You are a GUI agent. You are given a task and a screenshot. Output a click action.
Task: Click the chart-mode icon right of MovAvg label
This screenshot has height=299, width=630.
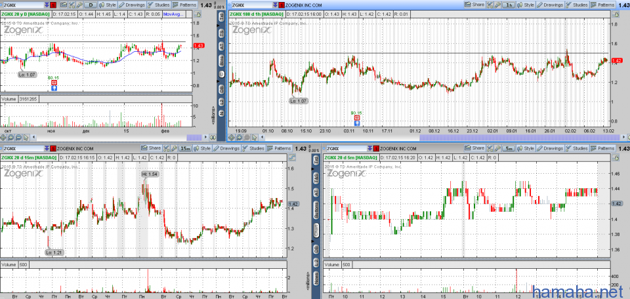pyautogui.click(x=198, y=14)
